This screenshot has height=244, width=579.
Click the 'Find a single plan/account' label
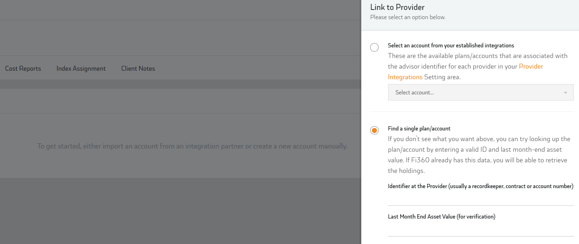point(419,129)
